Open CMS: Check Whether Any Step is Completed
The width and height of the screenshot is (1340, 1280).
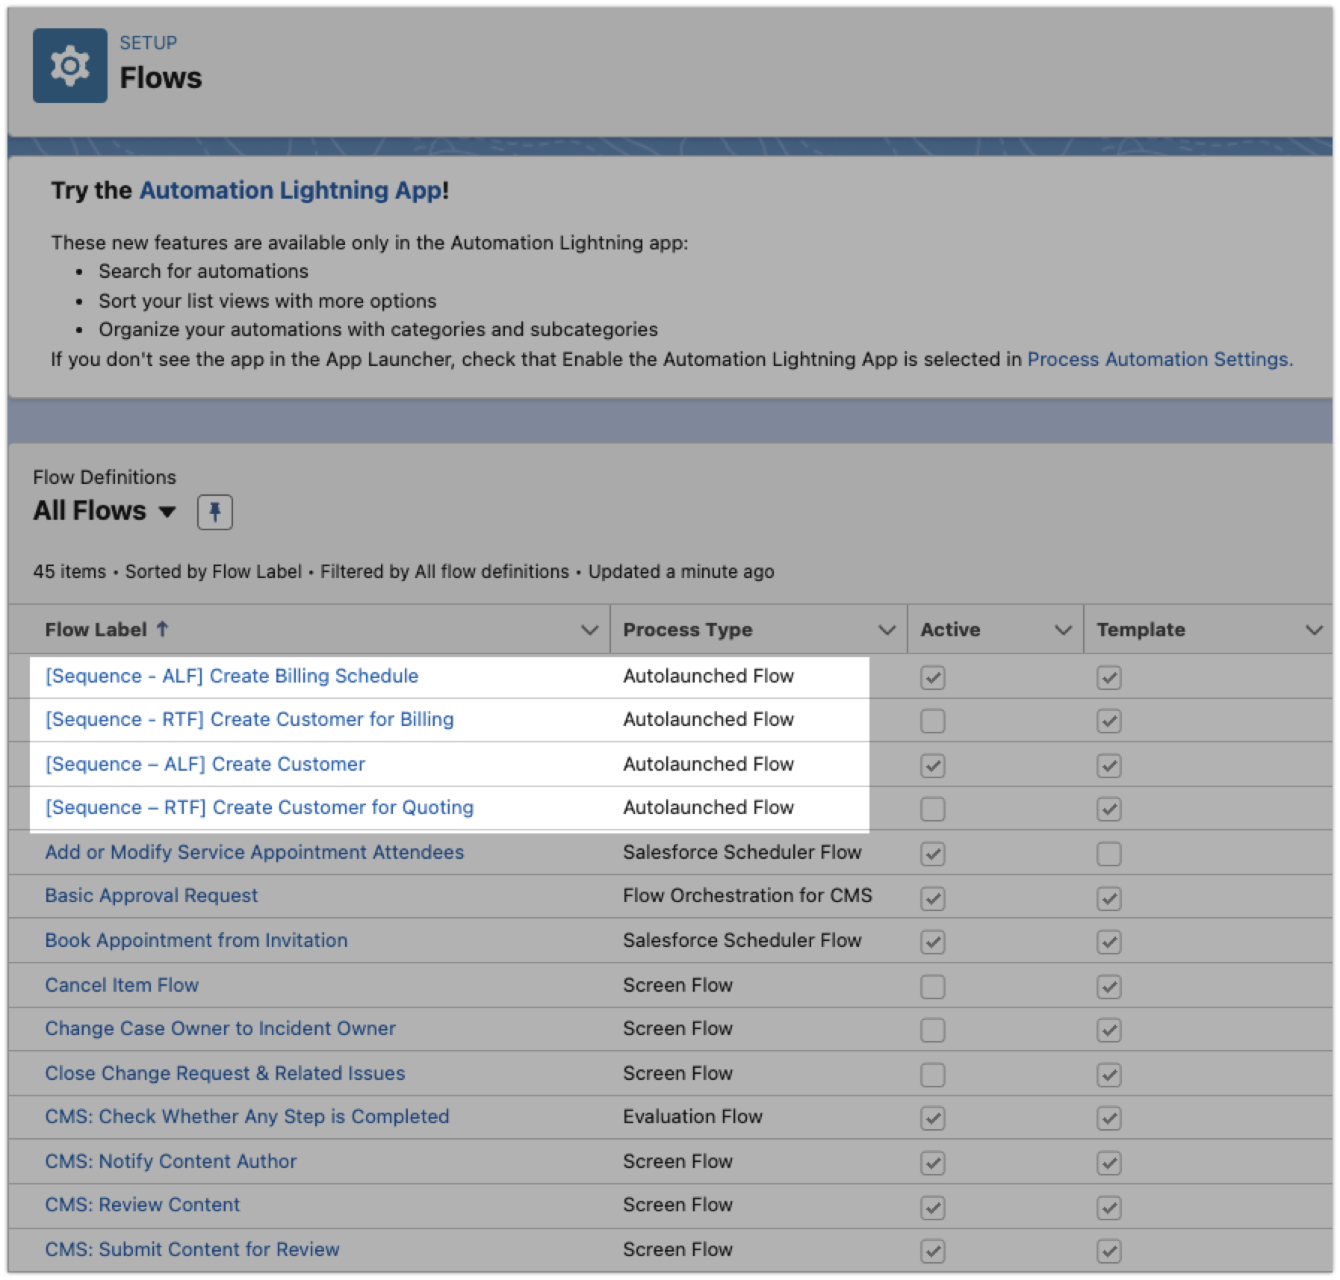(246, 1116)
